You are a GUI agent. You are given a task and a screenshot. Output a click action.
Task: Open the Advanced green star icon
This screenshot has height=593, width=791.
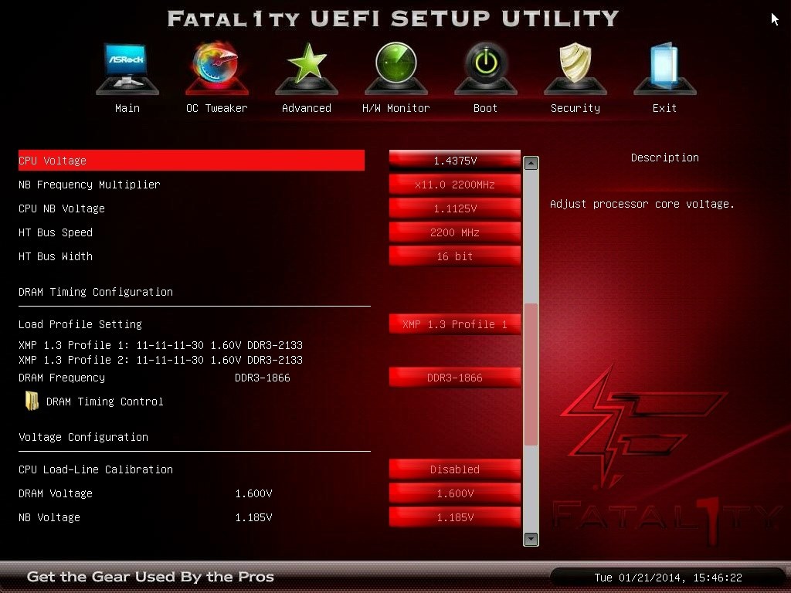[x=307, y=68]
